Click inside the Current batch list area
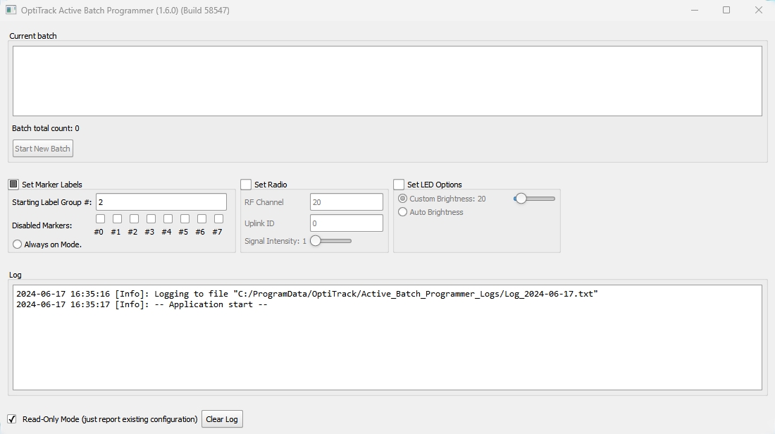The width and height of the screenshot is (775, 434). click(x=387, y=81)
